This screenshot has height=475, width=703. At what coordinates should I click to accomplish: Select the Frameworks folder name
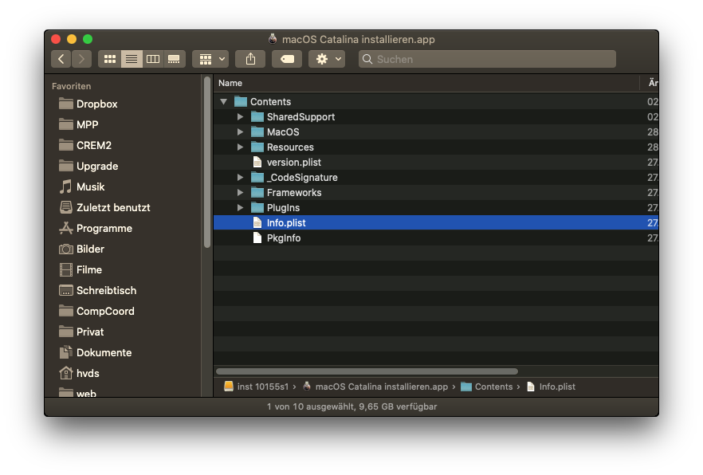click(294, 193)
